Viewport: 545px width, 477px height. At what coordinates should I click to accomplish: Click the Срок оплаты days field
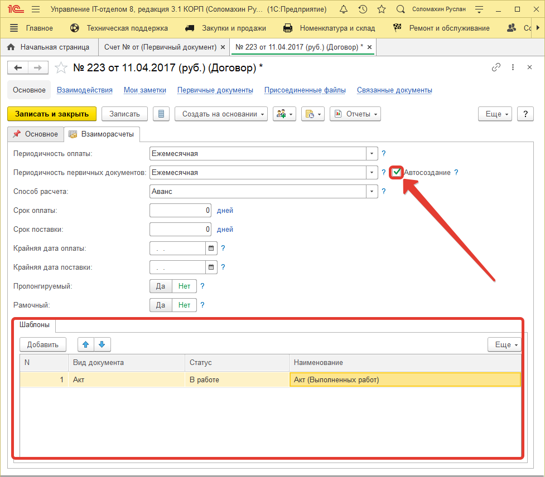coord(181,211)
